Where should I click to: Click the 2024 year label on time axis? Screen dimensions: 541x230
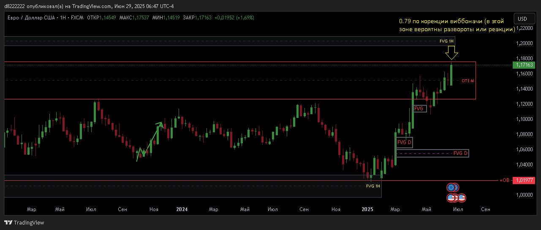pos(182,209)
